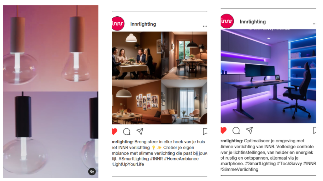Open the #HomeAmbiance hashtag
This screenshot has width=323, height=181.
tap(181, 159)
